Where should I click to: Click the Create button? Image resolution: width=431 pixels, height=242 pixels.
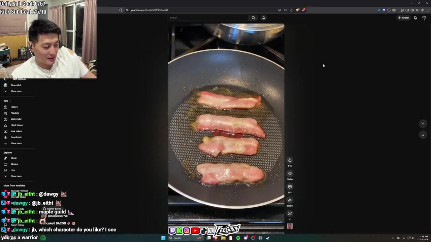[x=403, y=18]
